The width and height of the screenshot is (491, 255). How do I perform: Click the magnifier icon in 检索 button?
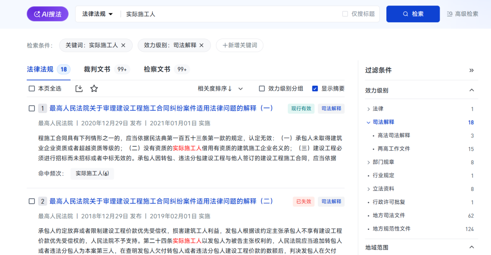point(406,14)
